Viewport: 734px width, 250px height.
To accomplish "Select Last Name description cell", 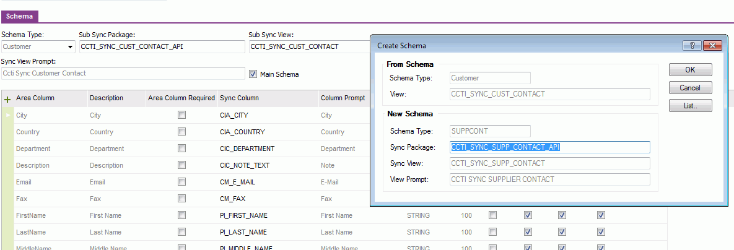I will point(116,232).
